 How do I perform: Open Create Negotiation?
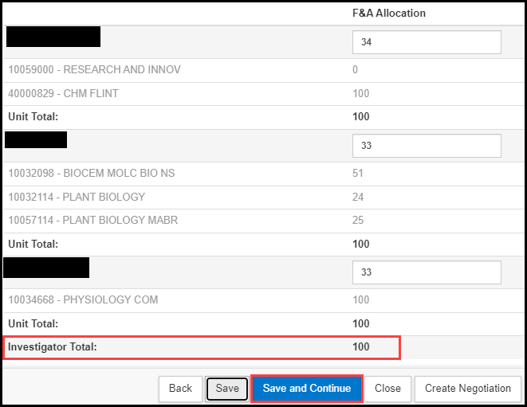[467, 389]
